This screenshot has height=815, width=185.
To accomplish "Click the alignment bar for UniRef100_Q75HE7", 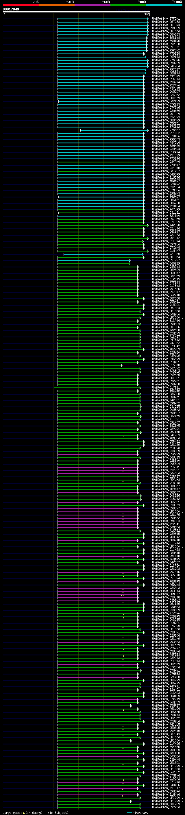I will pyautogui.click(x=114, y=130).
